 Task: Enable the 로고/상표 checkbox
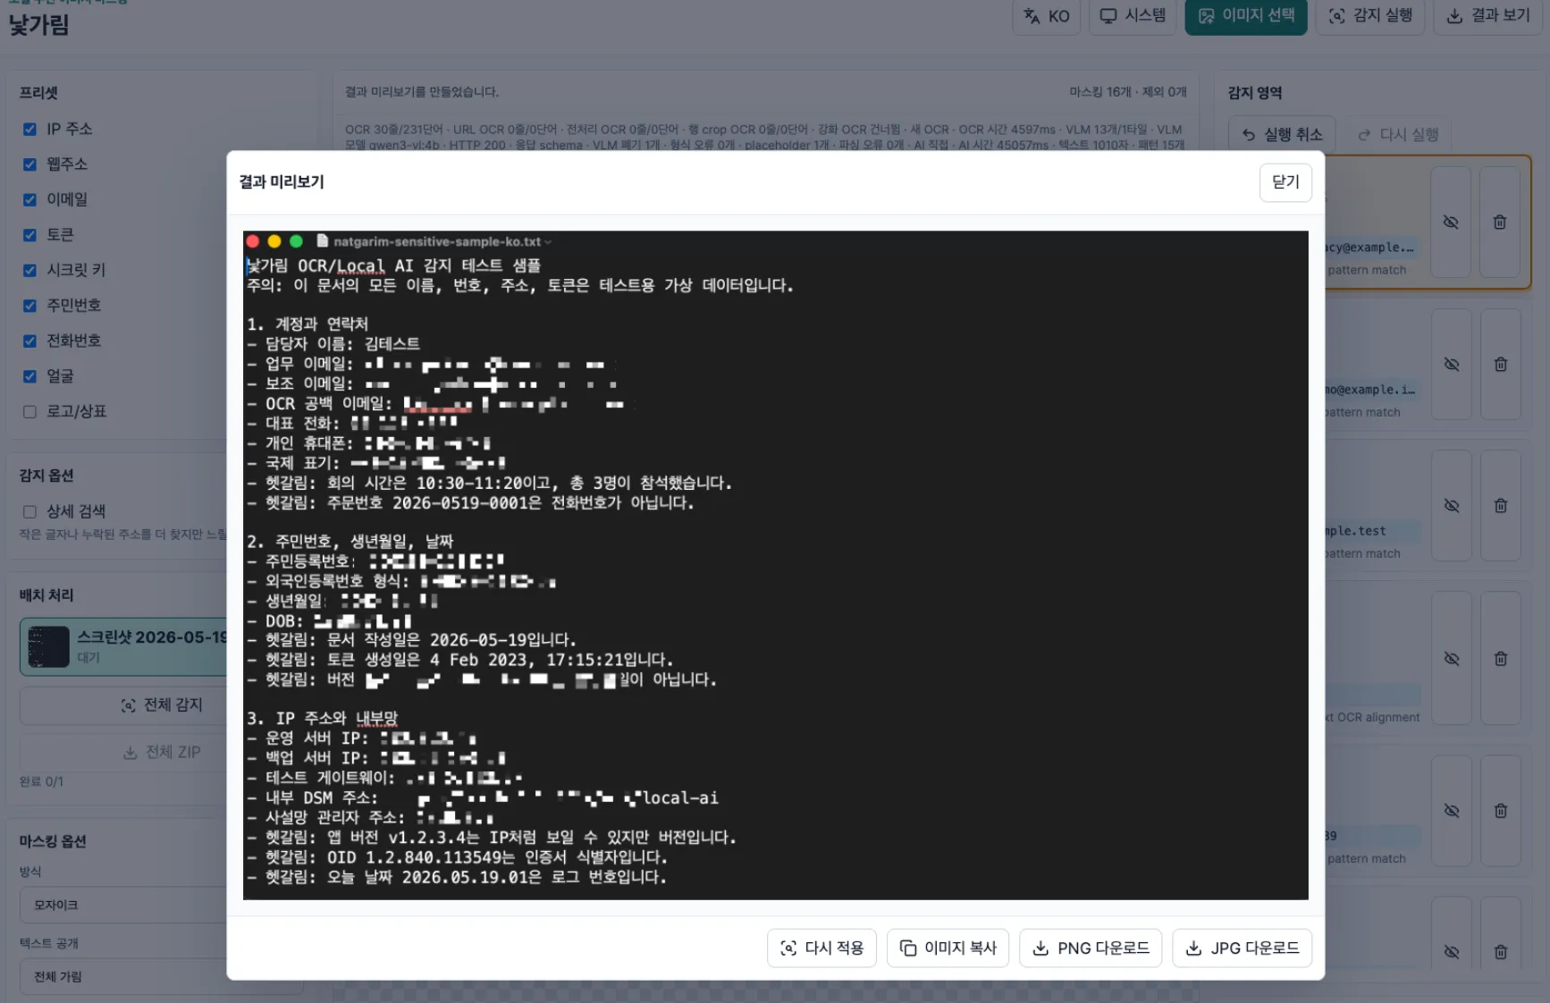[x=29, y=411]
